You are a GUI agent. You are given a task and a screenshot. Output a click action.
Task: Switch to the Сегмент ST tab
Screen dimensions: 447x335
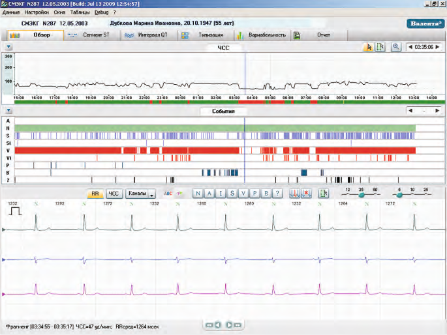pos(91,35)
